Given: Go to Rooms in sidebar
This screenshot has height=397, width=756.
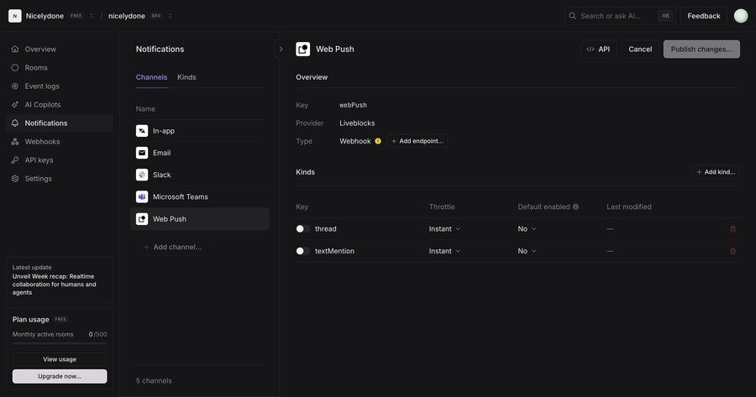Looking at the screenshot, I should [x=60, y=67].
